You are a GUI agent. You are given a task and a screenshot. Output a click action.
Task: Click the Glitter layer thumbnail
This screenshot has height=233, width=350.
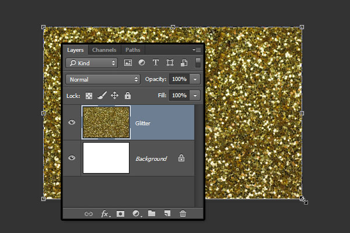point(106,122)
